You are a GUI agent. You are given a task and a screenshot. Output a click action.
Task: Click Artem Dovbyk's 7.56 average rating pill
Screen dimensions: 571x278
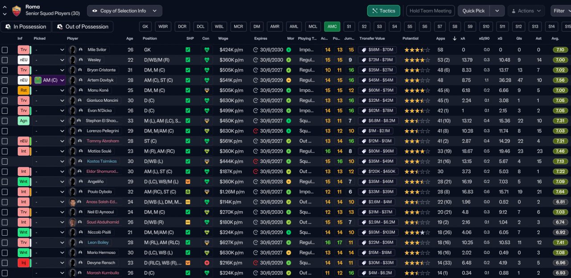tap(560, 80)
